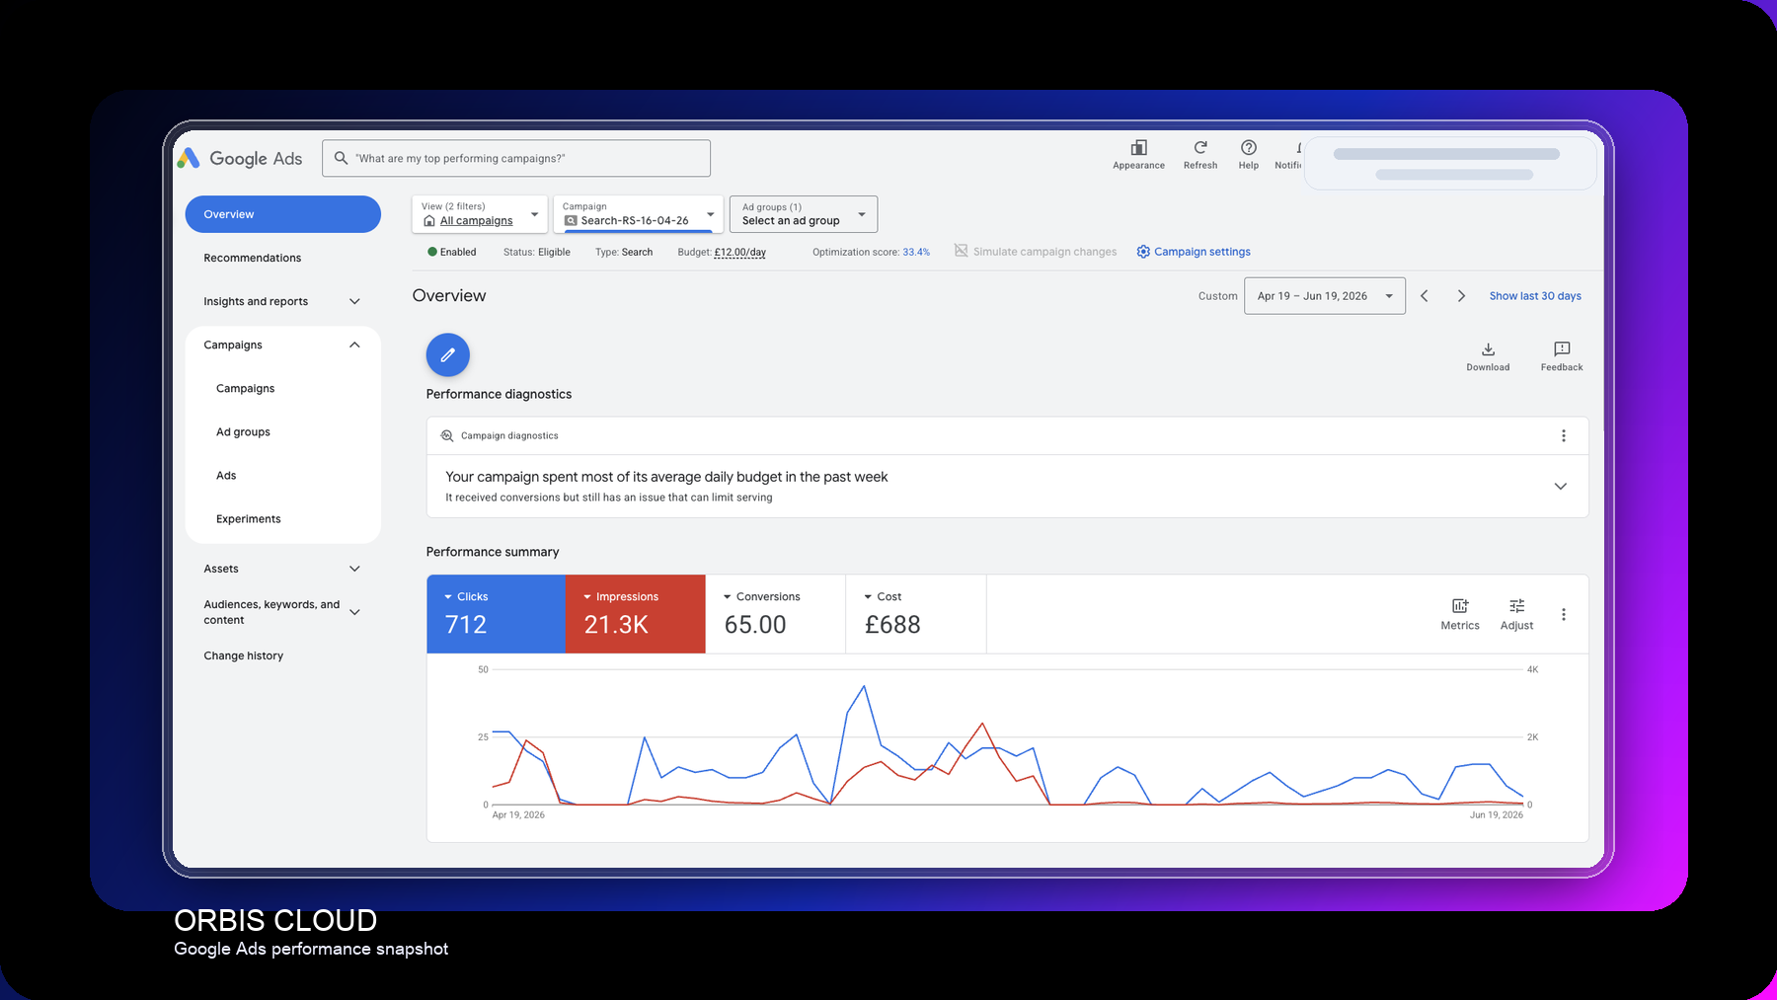Click the blue pencil edit button
1777x1000 pixels.
[448, 354]
